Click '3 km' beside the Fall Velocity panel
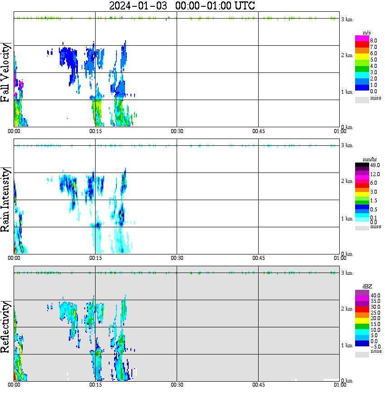385x393 pixels. [346, 19]
